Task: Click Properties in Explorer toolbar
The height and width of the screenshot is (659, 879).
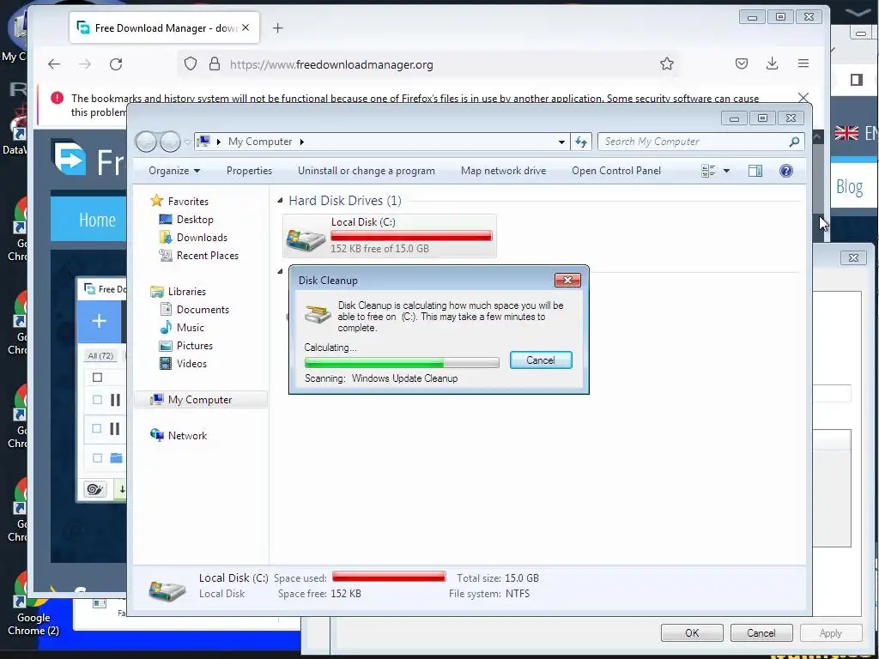Action: pos(249,171)
